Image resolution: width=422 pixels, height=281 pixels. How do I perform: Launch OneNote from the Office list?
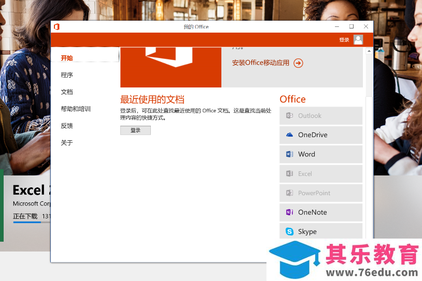[321, 212]
